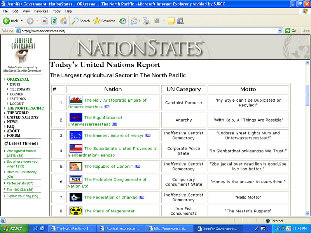This screenshot has height=233, width=311.
Task: Click the UN badge beside Emperor Matthuis
Action: tap(107, 107)
